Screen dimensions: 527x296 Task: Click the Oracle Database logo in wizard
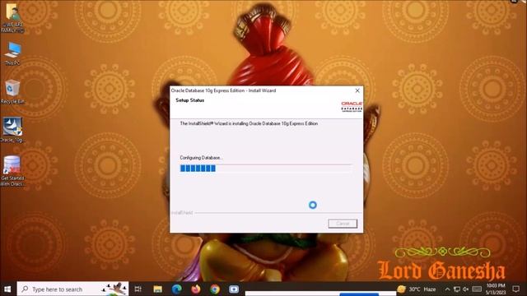click(352, 107)
